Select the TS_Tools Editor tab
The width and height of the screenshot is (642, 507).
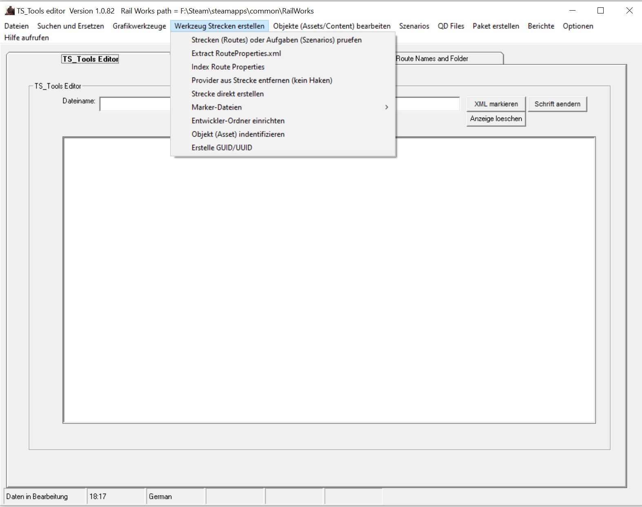(x=90, y=59)
